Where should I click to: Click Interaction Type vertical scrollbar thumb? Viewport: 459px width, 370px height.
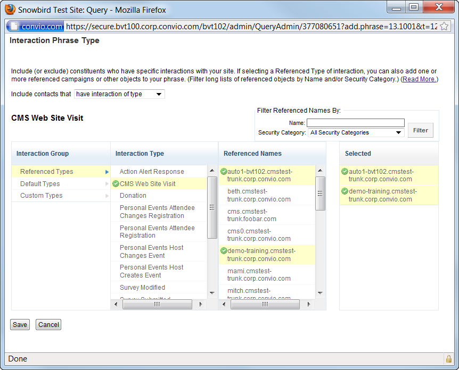tap(212, 207)
